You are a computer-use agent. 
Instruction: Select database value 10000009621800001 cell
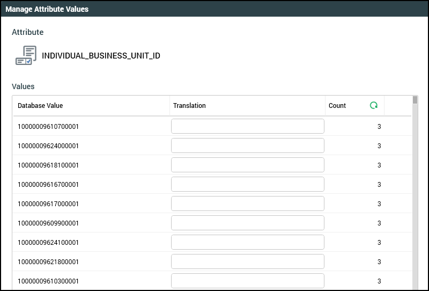(48, 262)
